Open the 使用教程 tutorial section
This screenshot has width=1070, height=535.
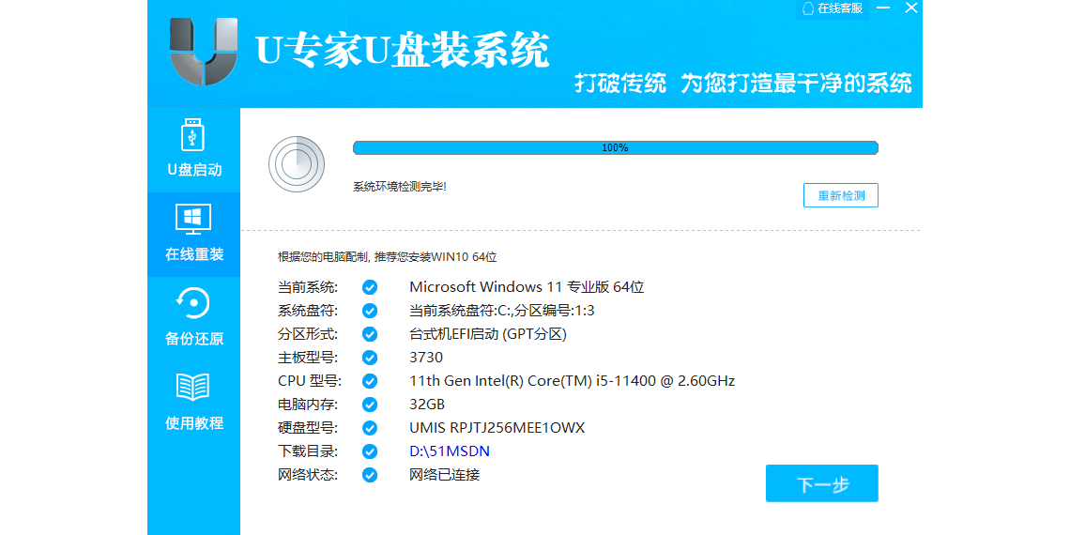pyautogui.click(x=193, y=403)
